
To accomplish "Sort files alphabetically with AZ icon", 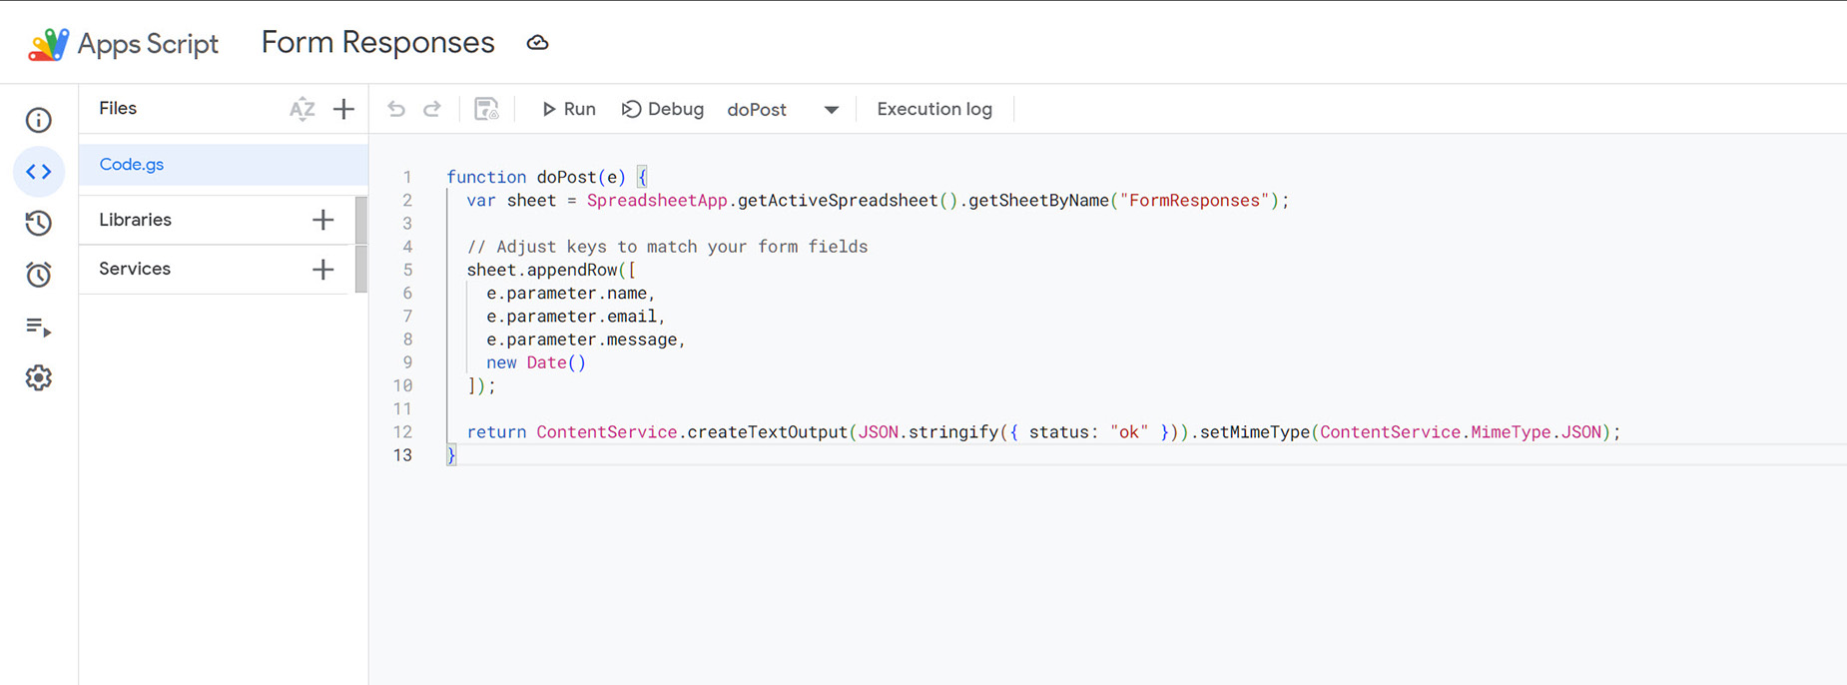I will click(302, 109).
